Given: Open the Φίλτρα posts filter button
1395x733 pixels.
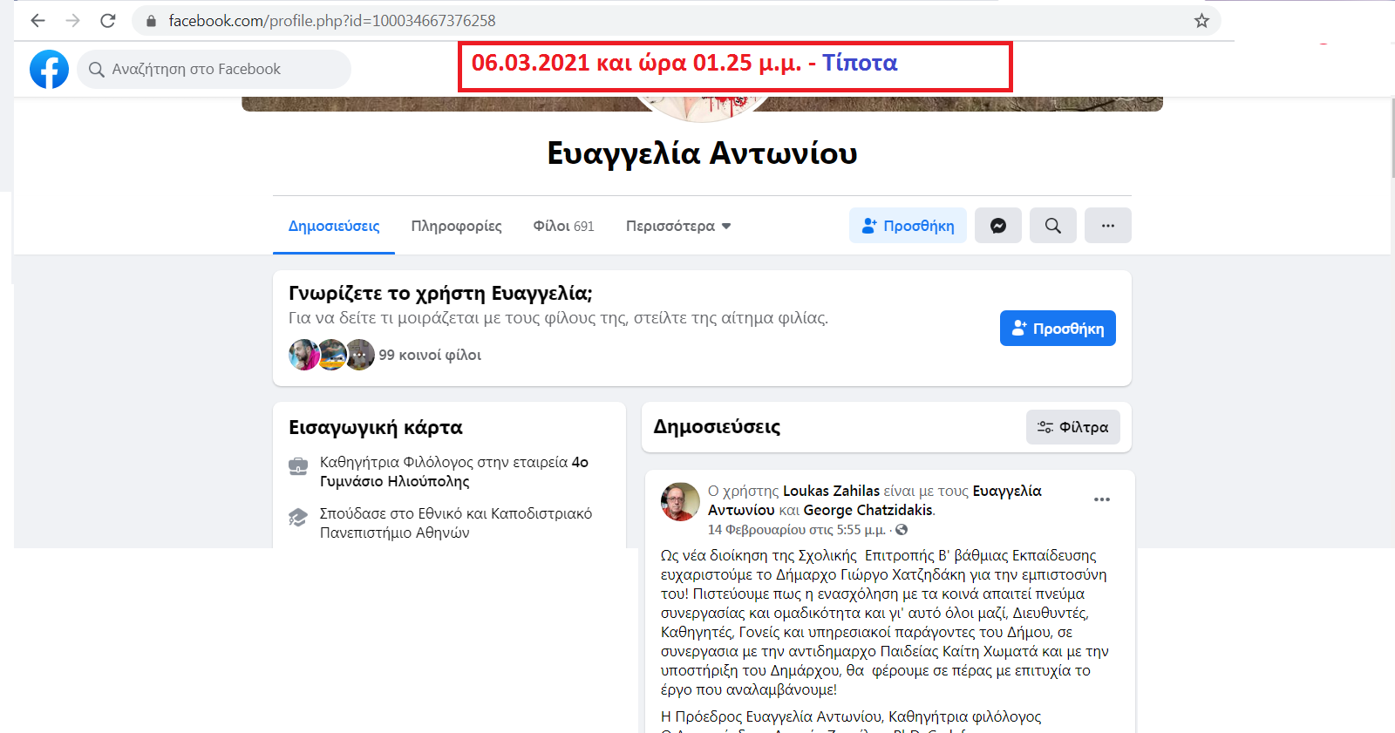Looking at the screenshot, I should pos(1073,427).
